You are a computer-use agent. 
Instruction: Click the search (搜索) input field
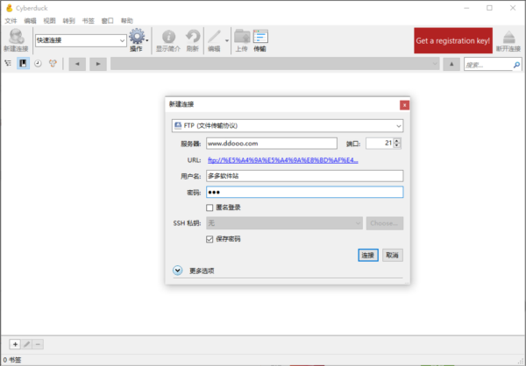[488, 65]
